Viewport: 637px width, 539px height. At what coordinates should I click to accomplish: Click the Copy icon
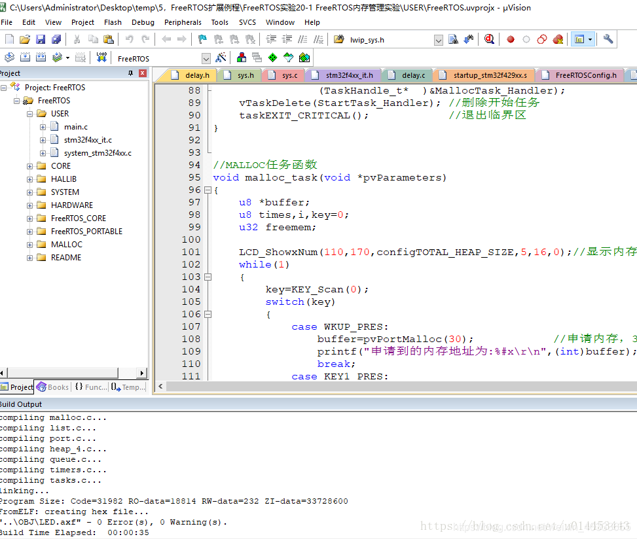tap(93, 39)
